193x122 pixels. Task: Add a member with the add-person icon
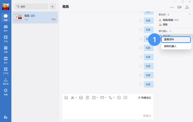coord(187,7)
